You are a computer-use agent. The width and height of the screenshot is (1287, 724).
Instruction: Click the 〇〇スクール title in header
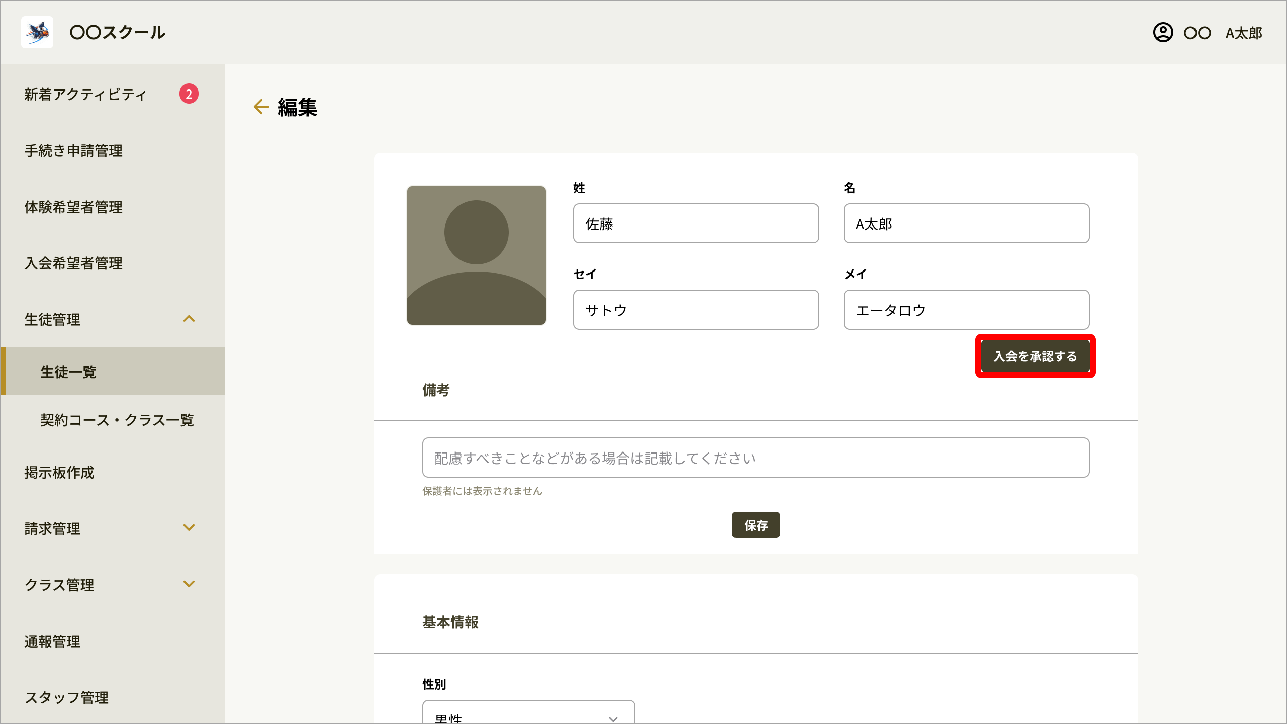[x=117, y=32]
